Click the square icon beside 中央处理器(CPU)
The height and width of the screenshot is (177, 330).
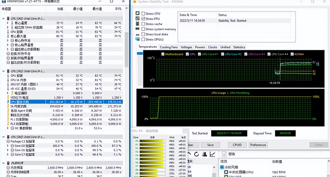pyautogui.click(x=226, y=172)
